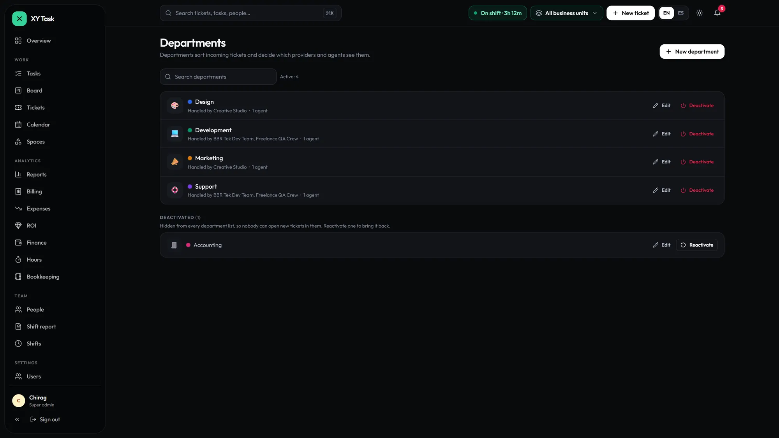Focus the global search tickets field
This screenshot has width=779, height=438.
(x=250, y=13)
